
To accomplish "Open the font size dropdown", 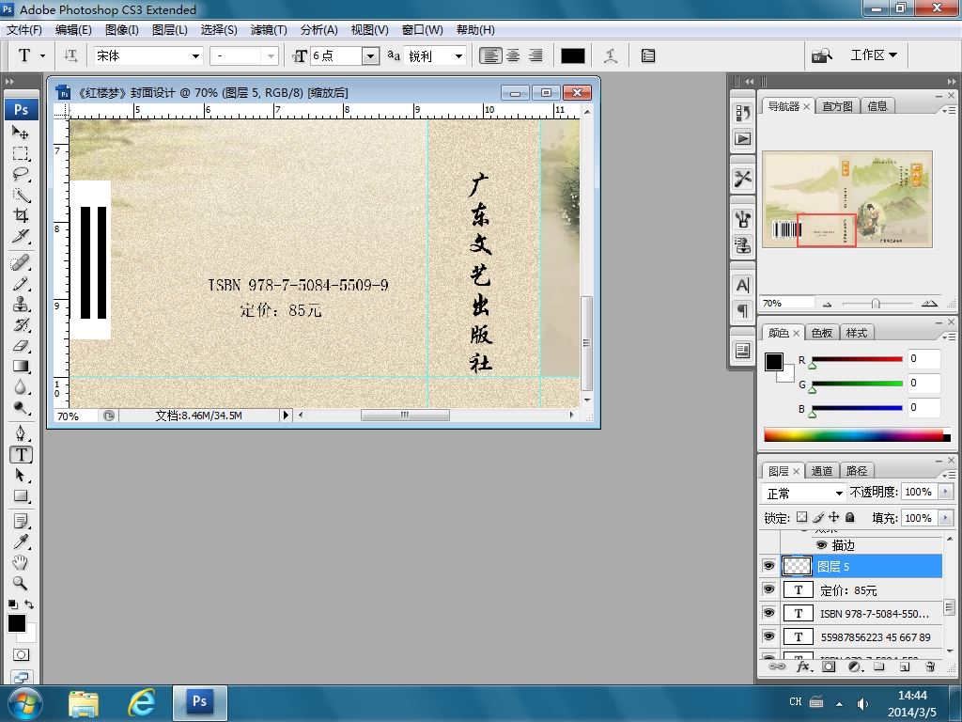I will [370, 55].
